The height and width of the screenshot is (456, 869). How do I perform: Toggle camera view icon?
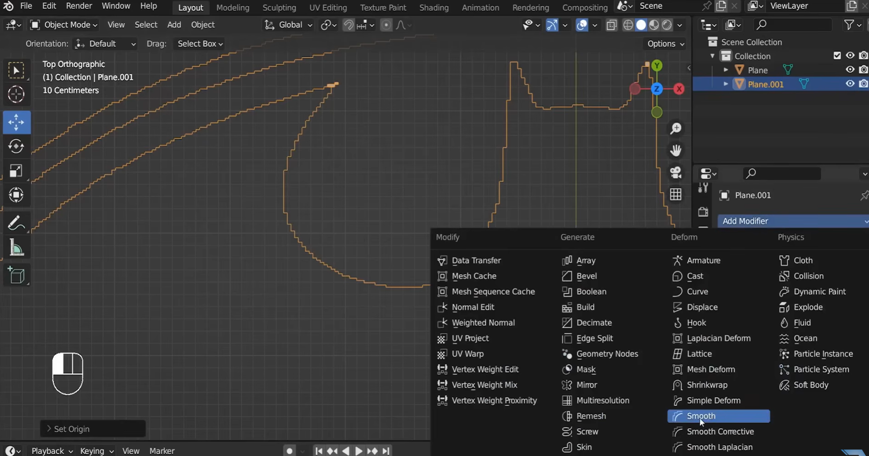tap(676, 172)
